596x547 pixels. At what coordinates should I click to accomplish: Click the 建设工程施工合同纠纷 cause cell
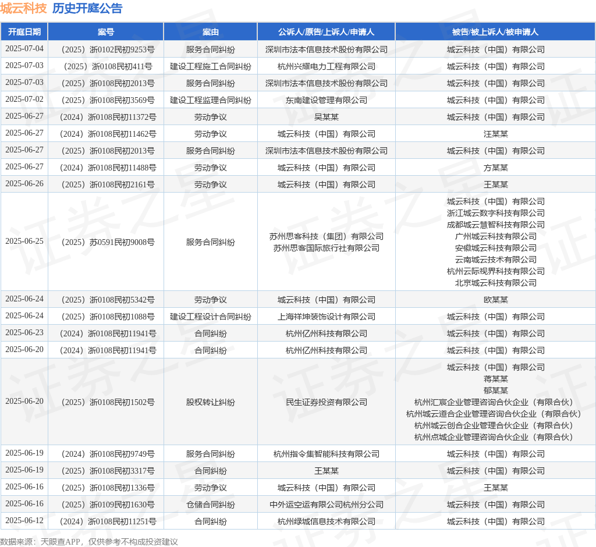tap(211, 66)
